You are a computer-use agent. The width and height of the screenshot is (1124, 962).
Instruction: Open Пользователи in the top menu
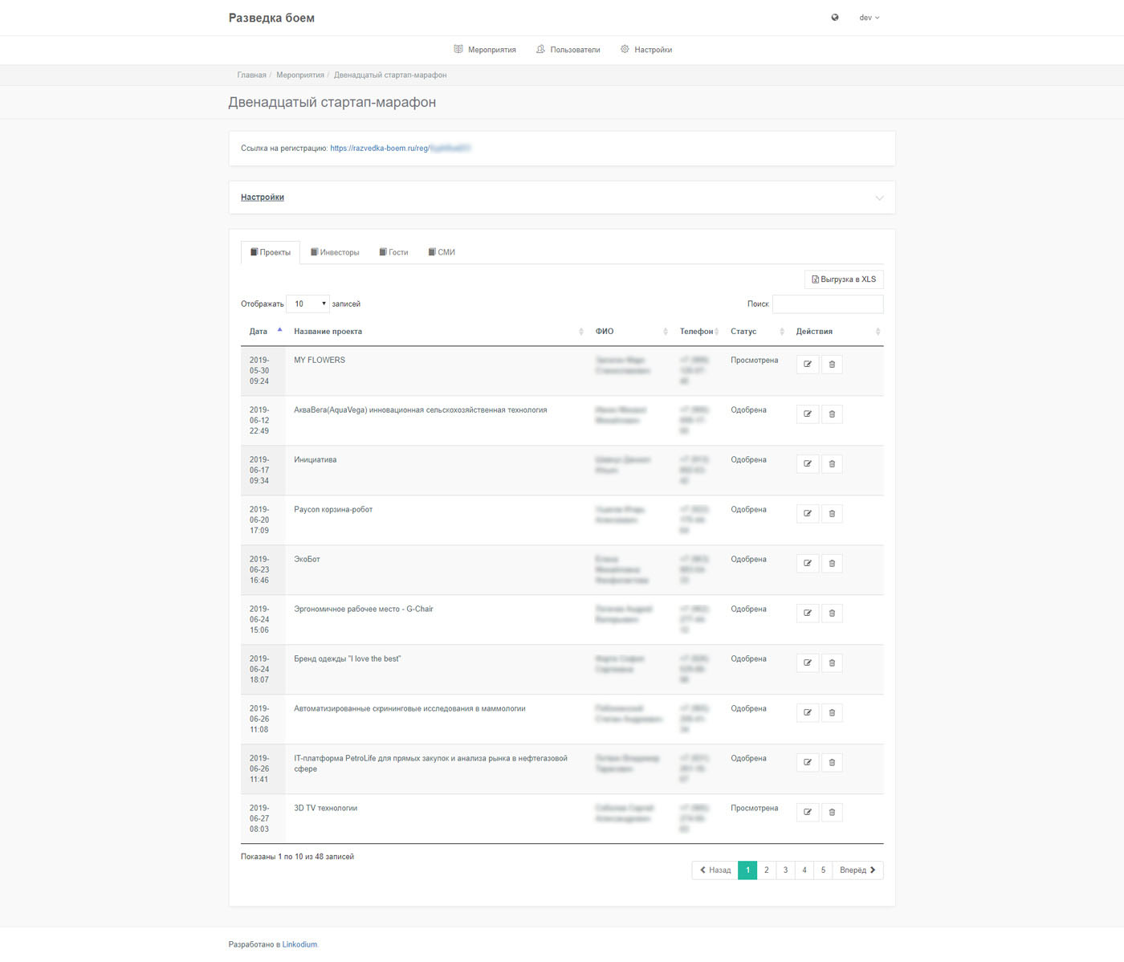click(x=568, y=50)
